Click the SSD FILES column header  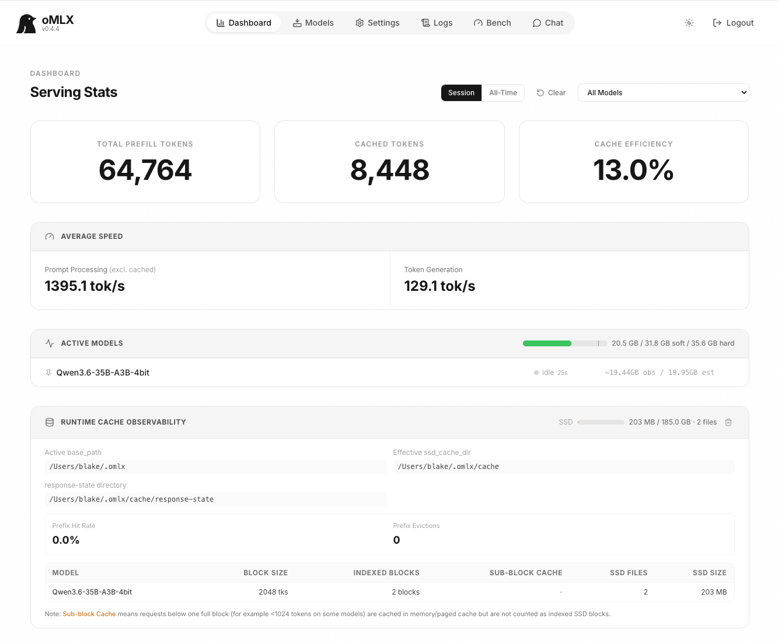point(629,573)
